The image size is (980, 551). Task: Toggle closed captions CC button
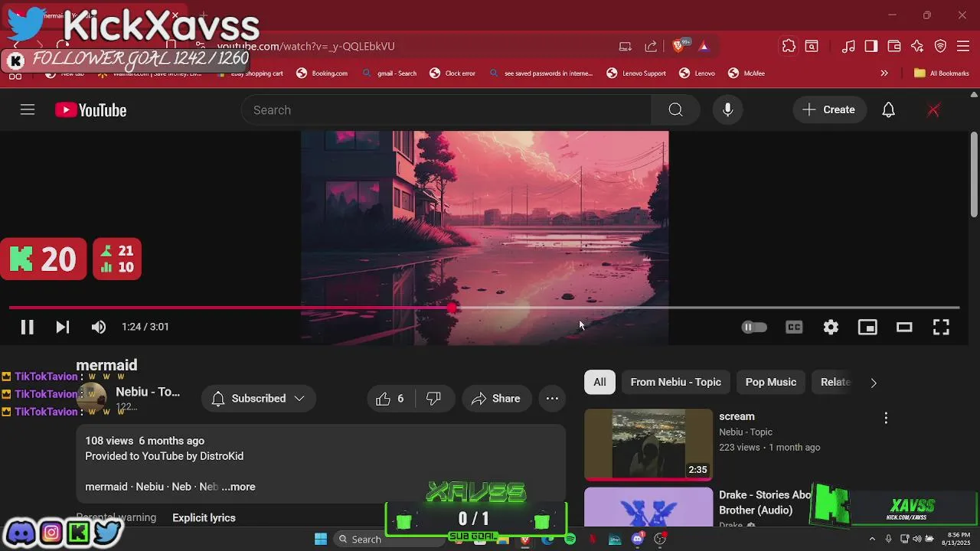coord(794,328)
